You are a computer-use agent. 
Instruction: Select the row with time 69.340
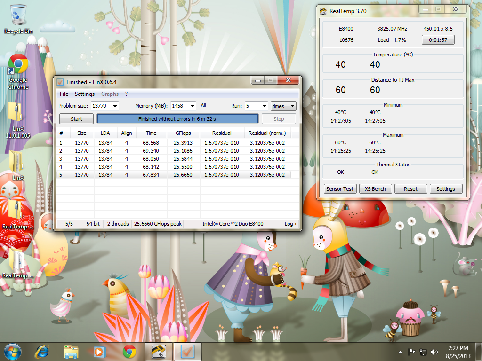[x=174, y=151]
